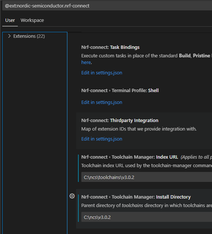Click the Index URL field containing C:\ncs\toolchains\v3.0.2
This screenshot has width=212, height=234.
pos(147,177)
